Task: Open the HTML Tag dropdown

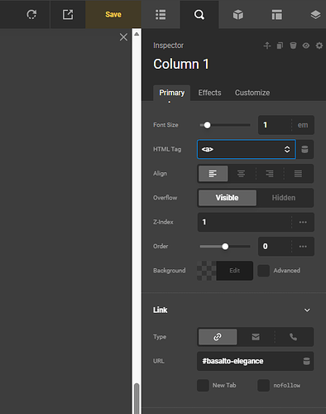Action: pos(247,149)
